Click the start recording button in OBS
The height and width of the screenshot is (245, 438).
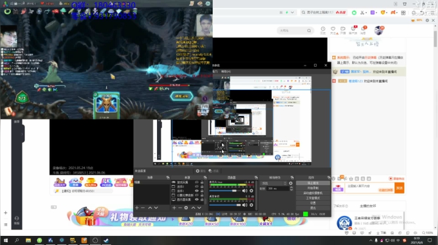pos(313,188)
